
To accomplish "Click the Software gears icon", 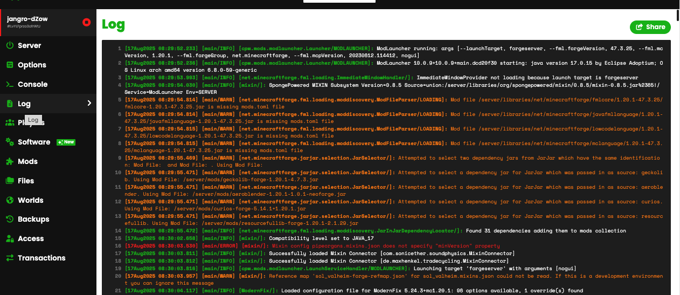I will point(10,142).
